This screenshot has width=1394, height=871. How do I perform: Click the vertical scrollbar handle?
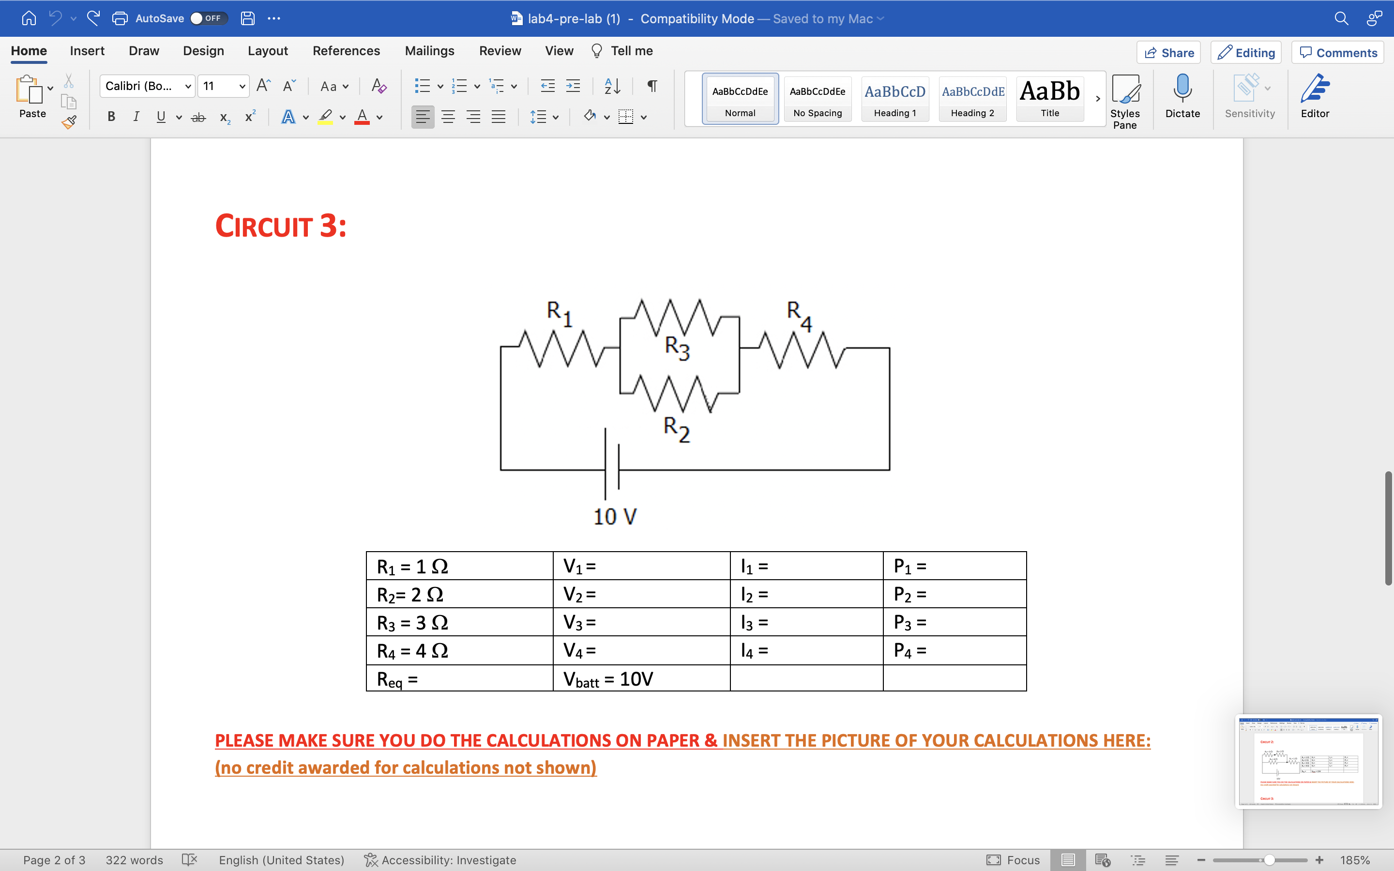coord(1388,528)
